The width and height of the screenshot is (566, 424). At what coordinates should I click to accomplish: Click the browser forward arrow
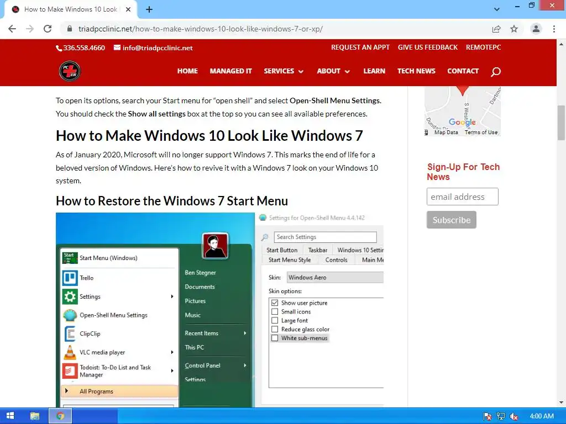tap(30, 29)
